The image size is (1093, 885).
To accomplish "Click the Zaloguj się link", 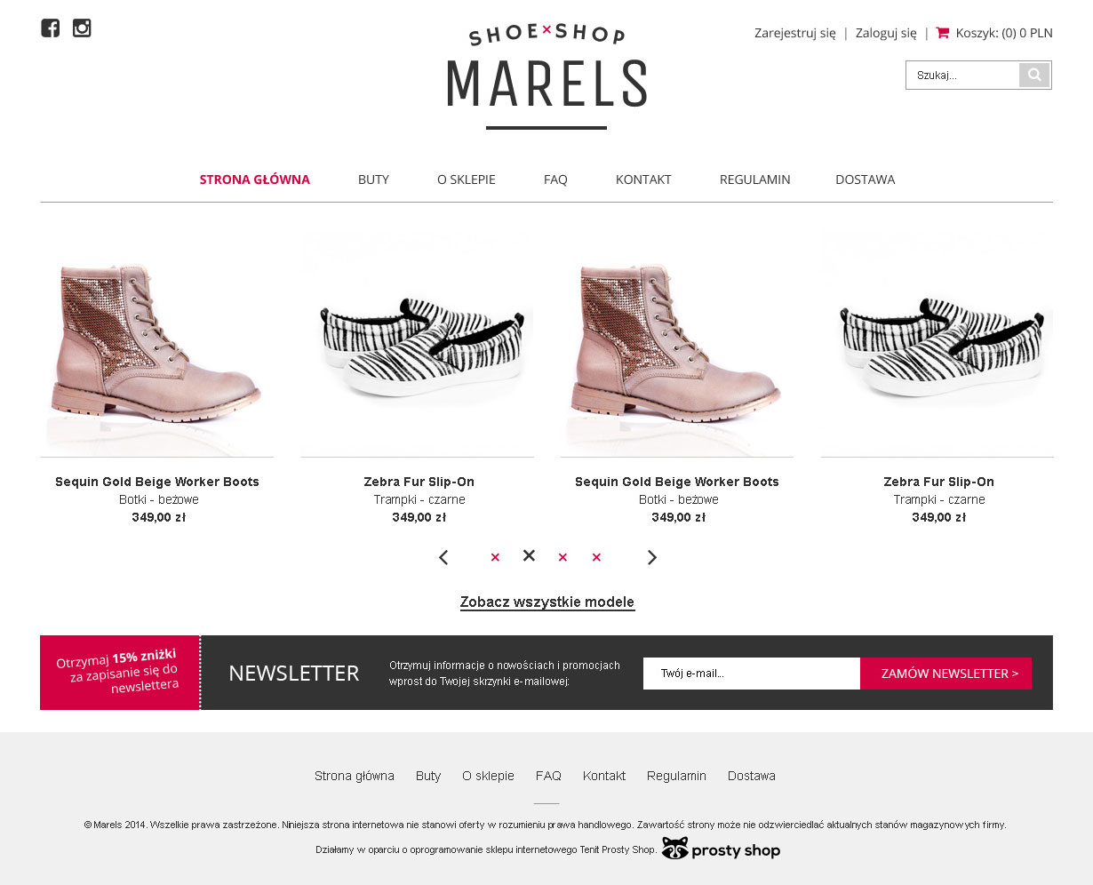I will pos(886,33).
